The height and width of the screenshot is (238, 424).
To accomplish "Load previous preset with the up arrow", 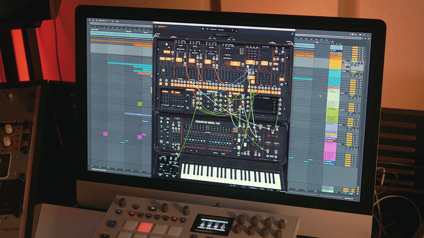I will click(x=232, y=31).
